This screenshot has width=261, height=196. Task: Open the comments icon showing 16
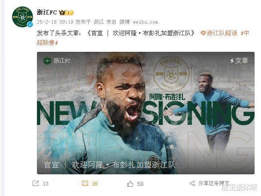(x=85, y=184)
